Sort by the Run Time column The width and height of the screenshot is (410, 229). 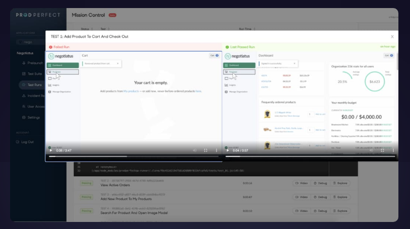pos(247,29)
